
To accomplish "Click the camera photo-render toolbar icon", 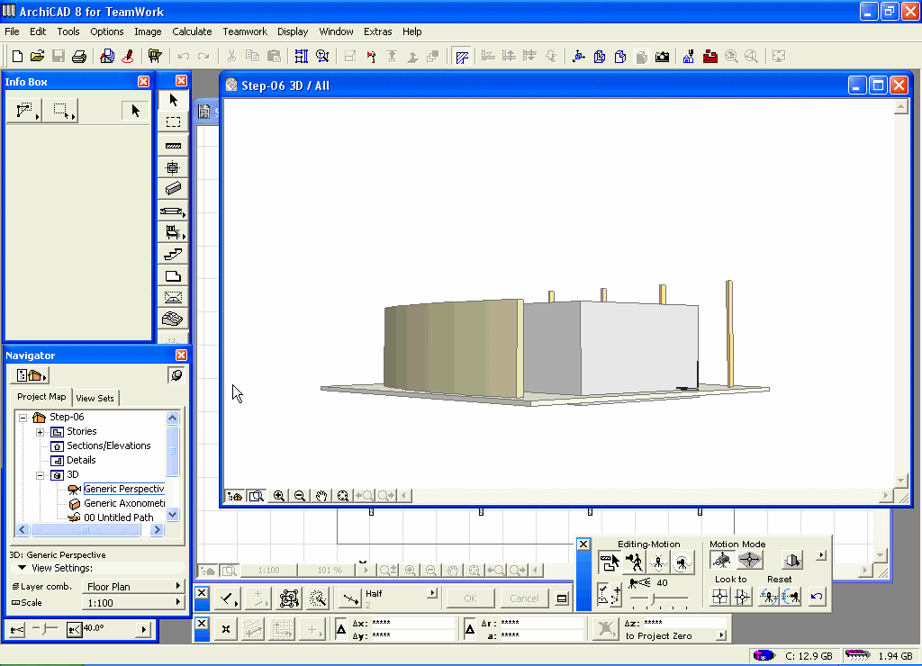I will [663, 57].
